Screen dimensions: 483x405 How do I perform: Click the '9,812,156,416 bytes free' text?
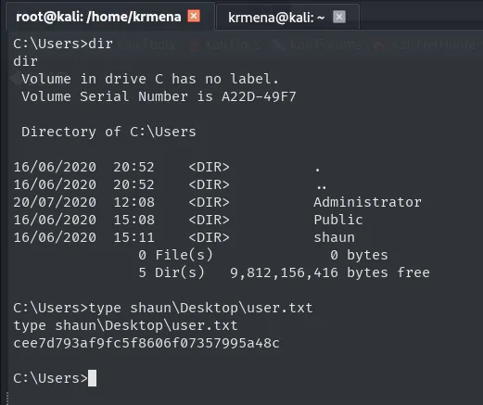[x=330, y=272]
